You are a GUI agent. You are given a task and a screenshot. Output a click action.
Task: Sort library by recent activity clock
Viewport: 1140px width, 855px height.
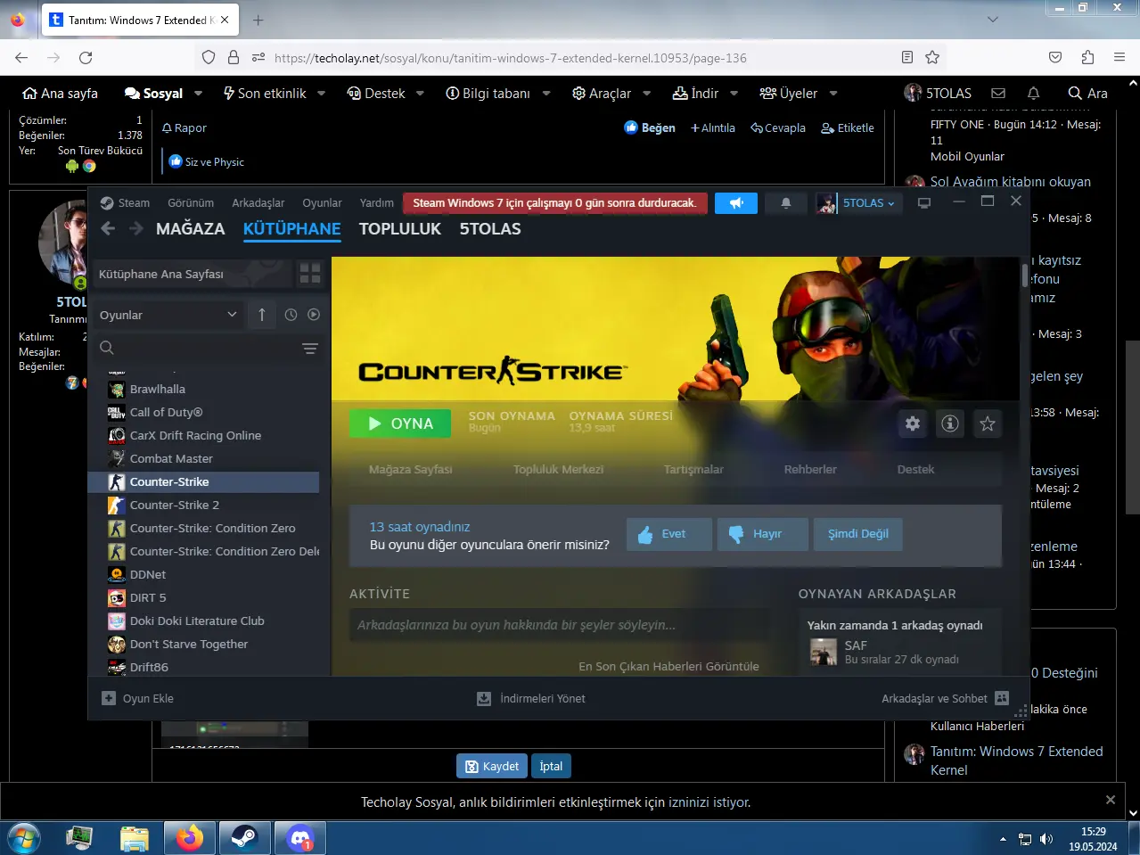tap(291, 315)
